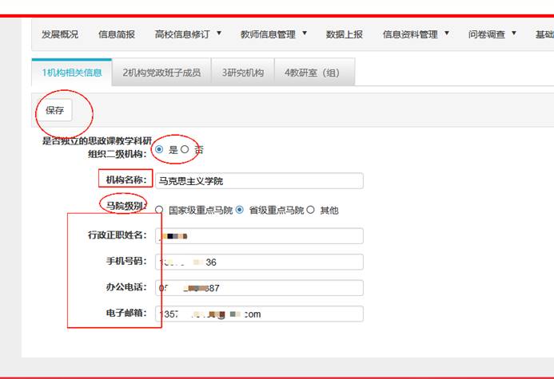Click the 电子邮箱 input field

click(258, 314)
